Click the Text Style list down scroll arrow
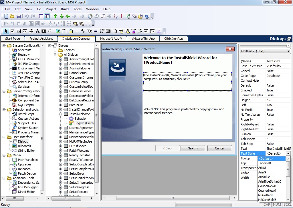The width and height of the screenshot is (293, 208). [288, 200]
